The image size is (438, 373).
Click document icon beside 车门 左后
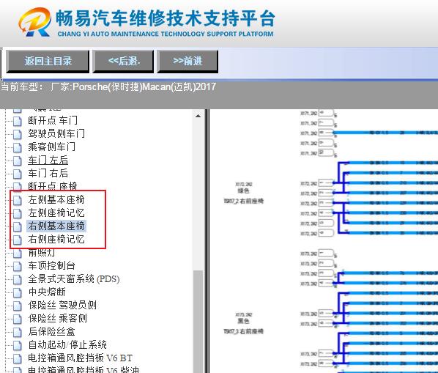pyautogui.click(x=18, y=160)
